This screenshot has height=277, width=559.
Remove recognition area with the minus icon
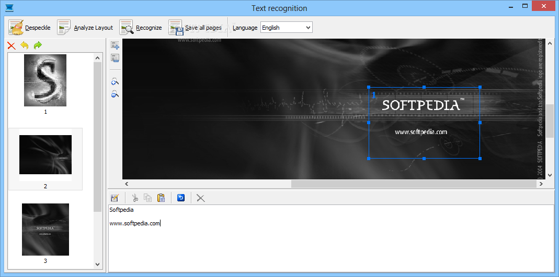[115, 58]
